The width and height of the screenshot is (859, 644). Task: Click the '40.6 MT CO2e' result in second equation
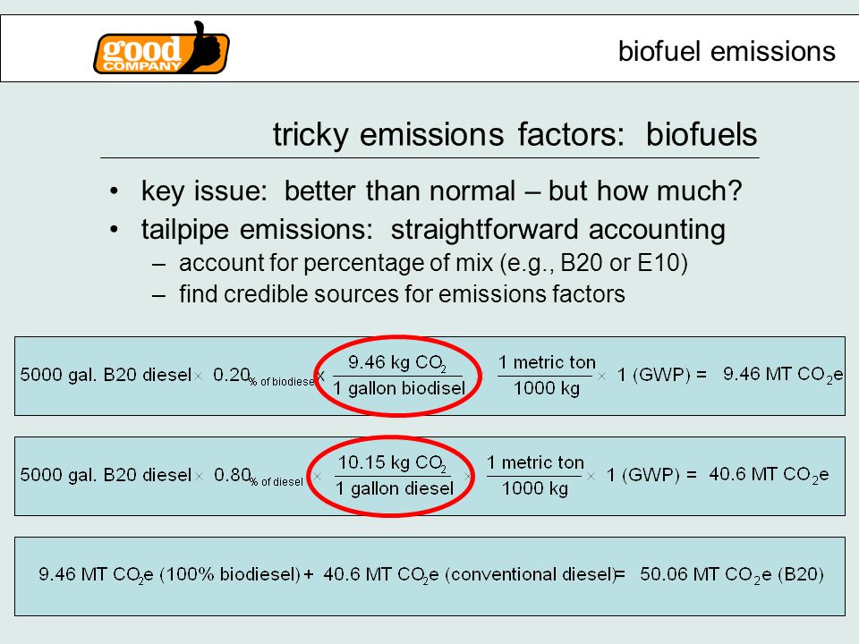(769, 475)
